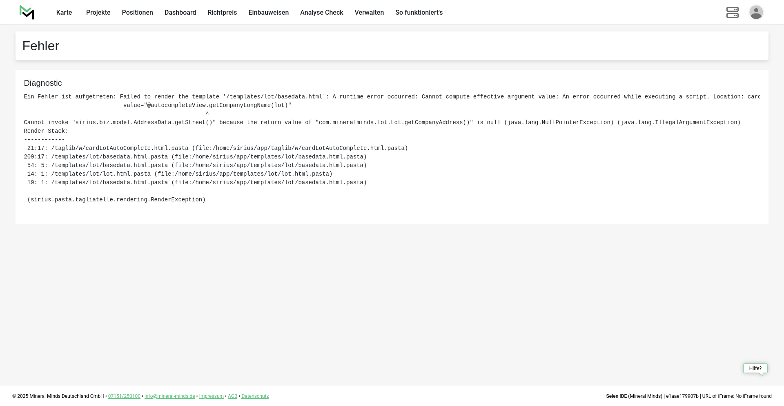The image size is (784, 406).
Task: Open the Dashboard page
Action: (x=180, y=13)
